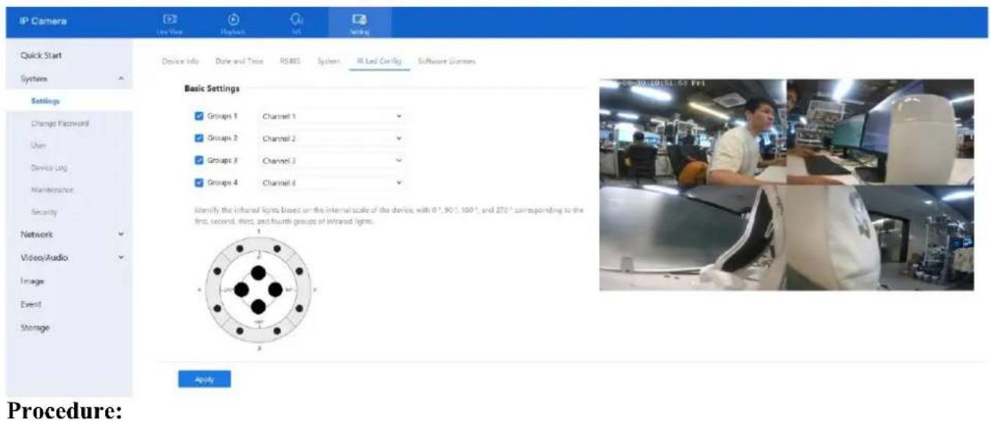Viewport: 991px width, 422px height.
Task: Open the Channel 2 dropdown for Groups 2
Action: pos(332,138)
